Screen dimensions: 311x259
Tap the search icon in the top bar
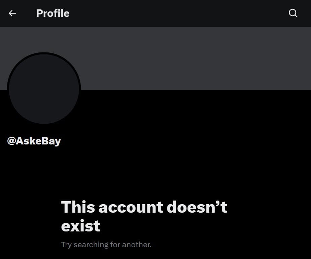293,13
